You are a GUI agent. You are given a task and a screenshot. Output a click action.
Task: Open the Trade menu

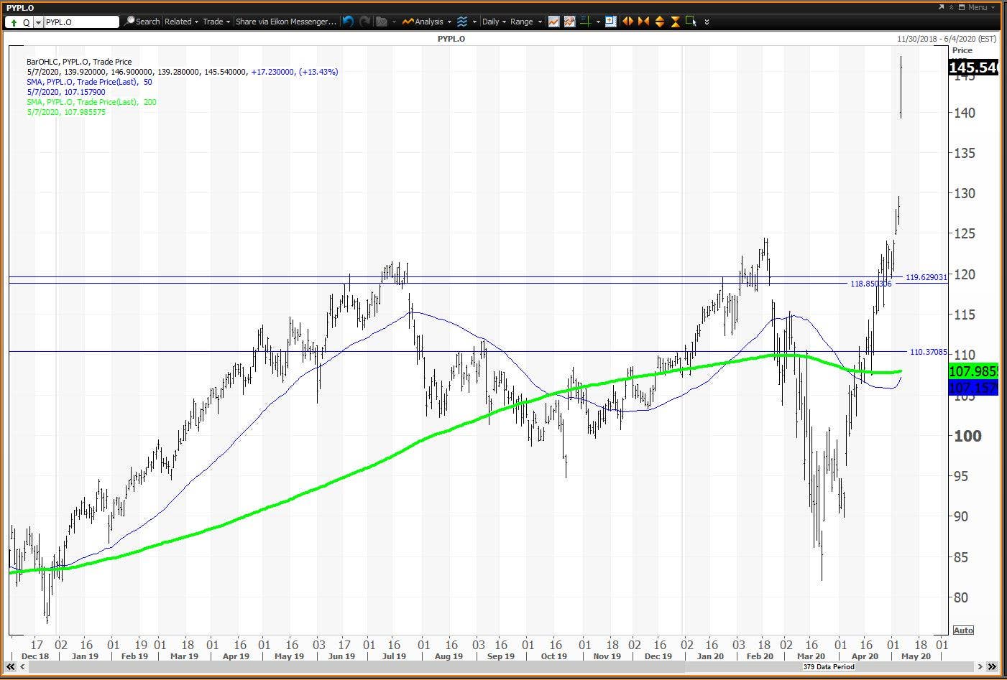(216, 22)
